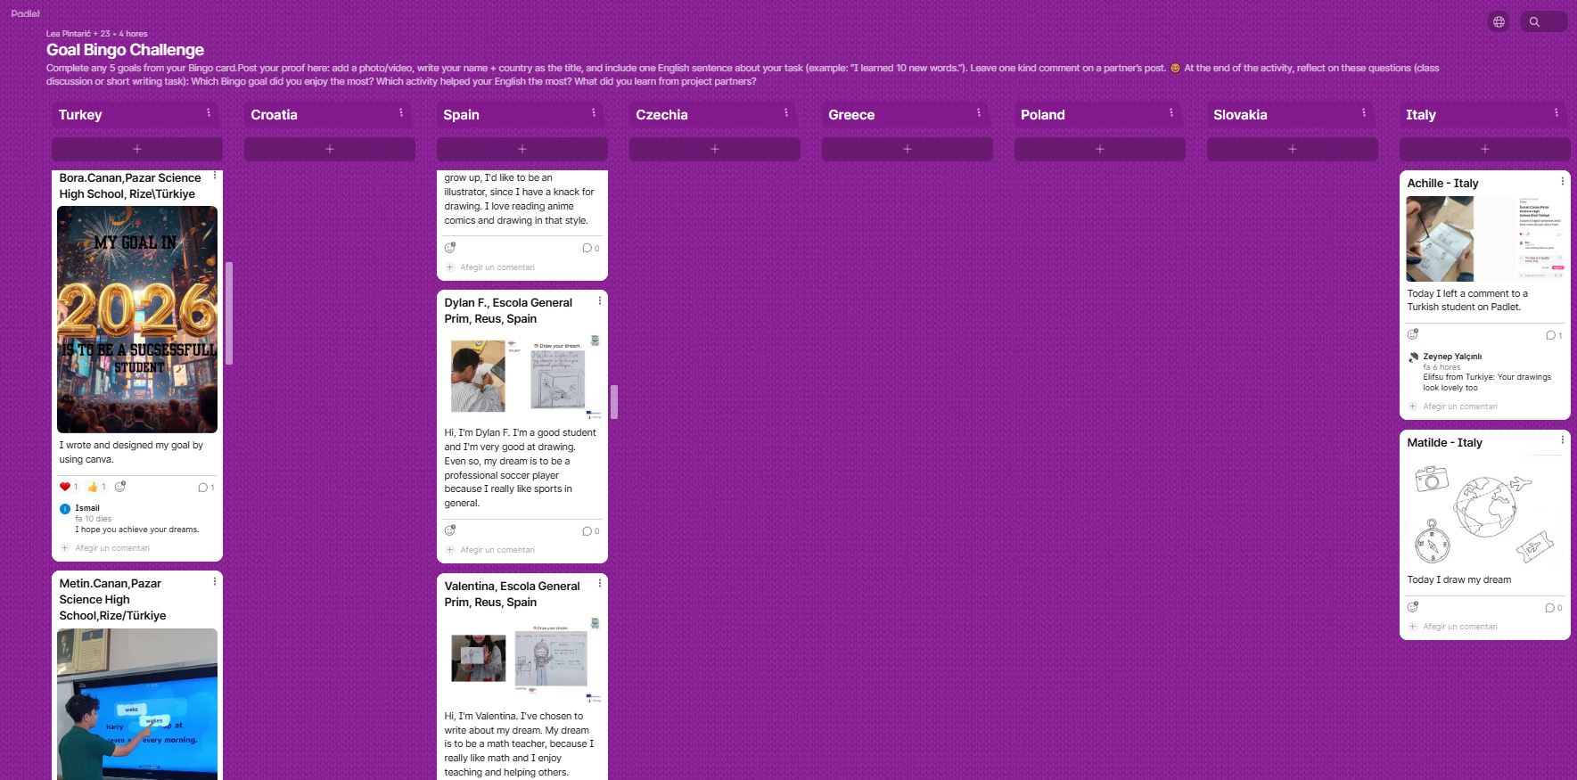Open the Turkey column options menu
This screenshot has width=1577, height=780.
click(x=209, y=112)
